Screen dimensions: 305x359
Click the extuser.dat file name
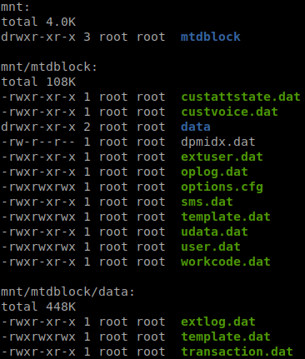pyautogui.click(x=222, y=157)
